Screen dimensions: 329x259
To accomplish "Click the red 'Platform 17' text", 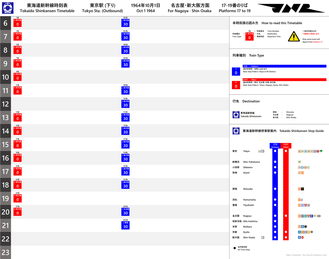I will coord(317,42).
